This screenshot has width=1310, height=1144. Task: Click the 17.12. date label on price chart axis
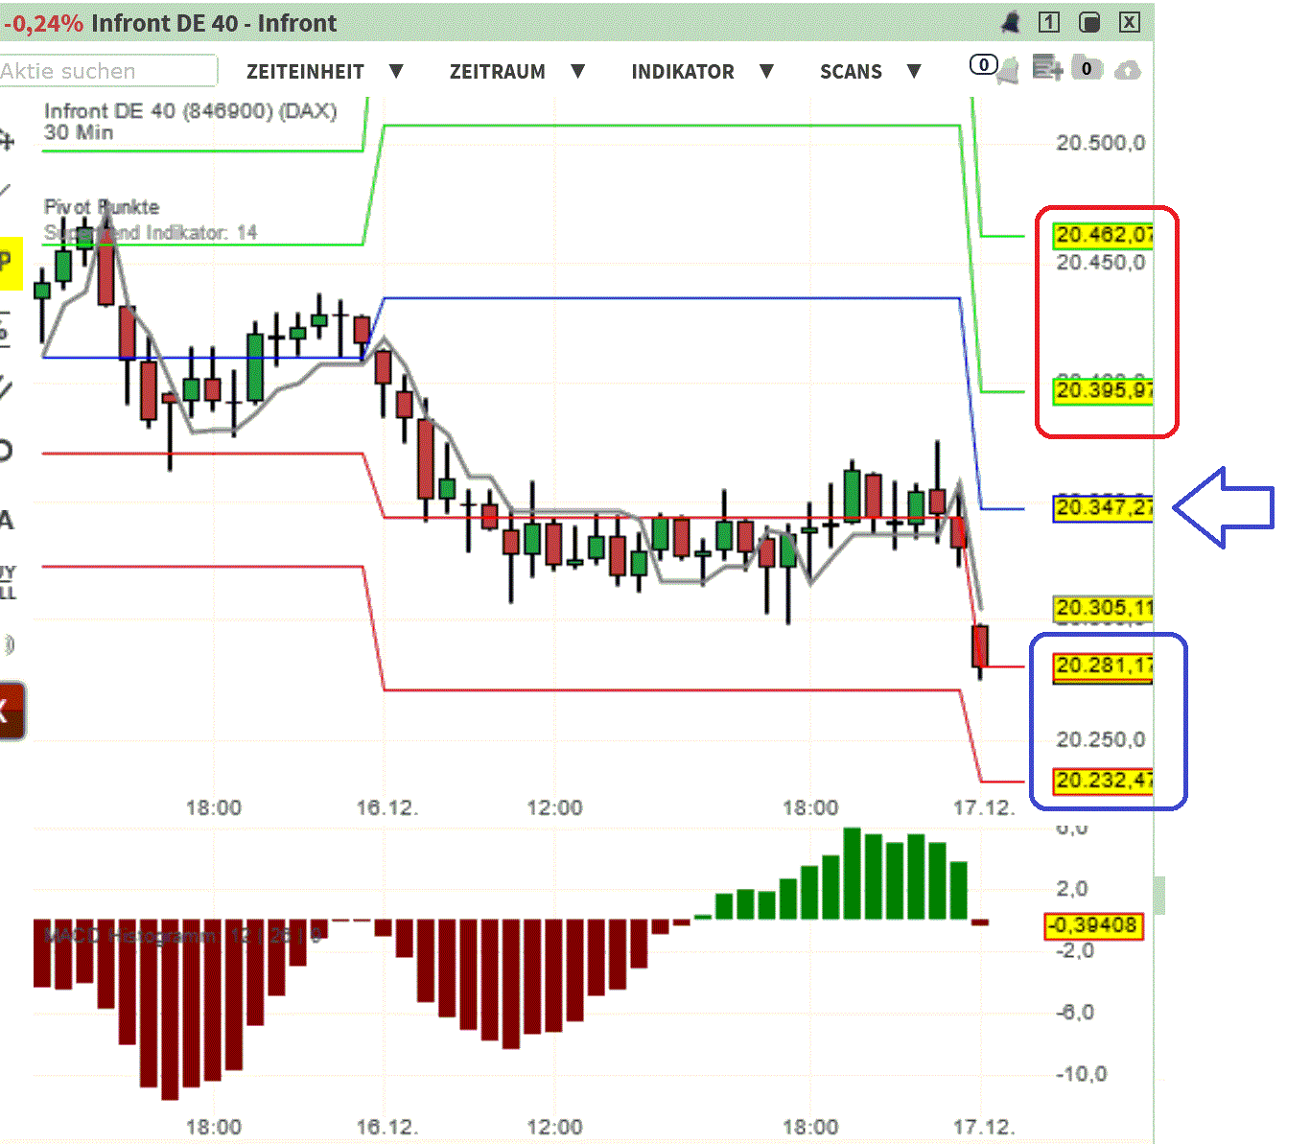[x=983, y=807]
